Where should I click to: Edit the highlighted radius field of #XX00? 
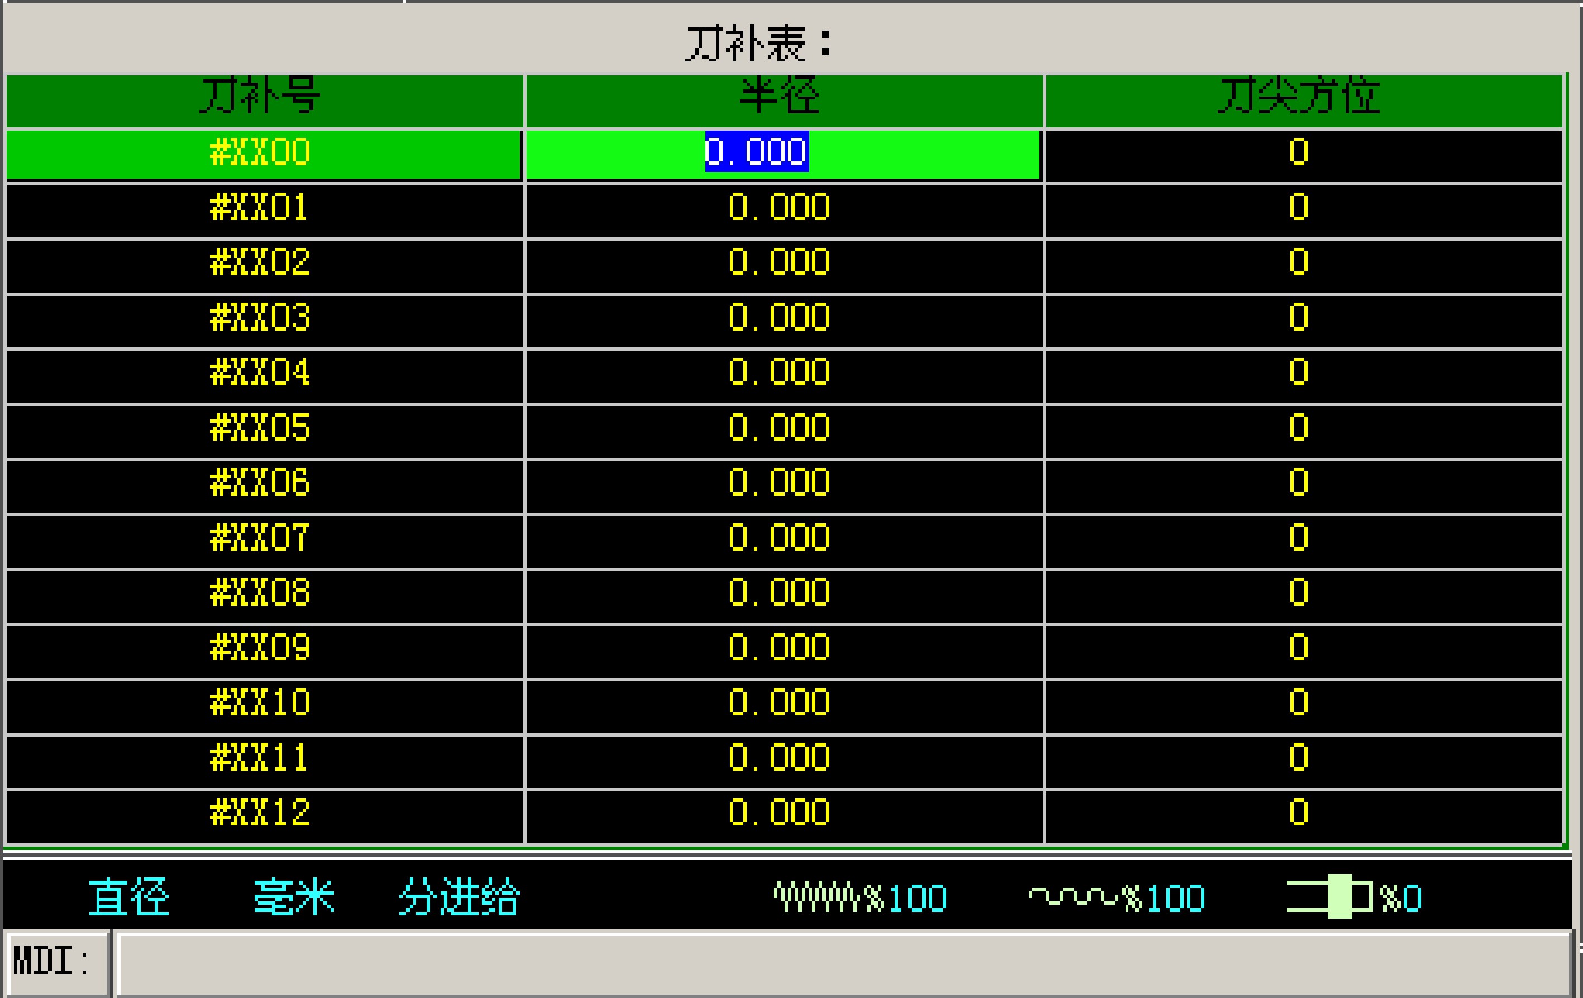[x=783, y=155]
